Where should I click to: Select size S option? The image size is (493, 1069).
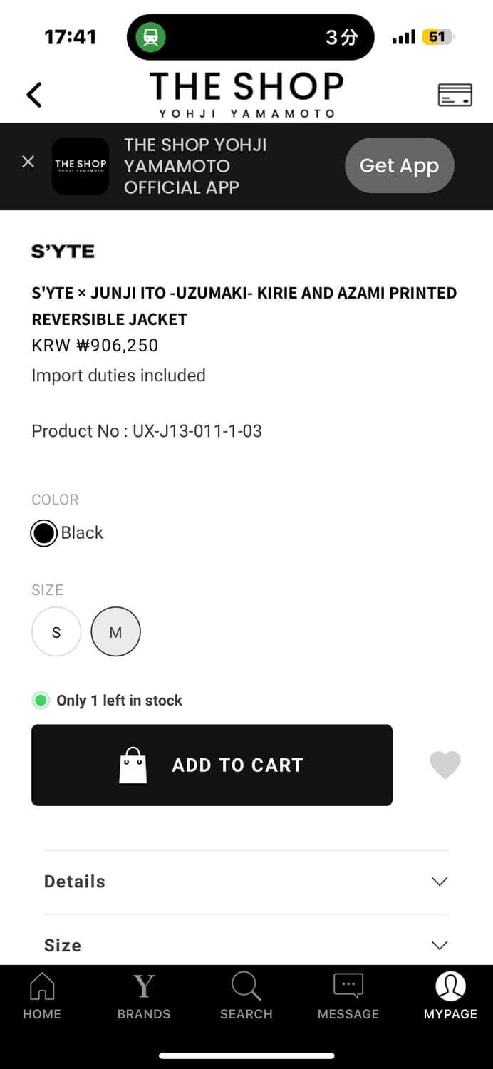tap(56, 632)
